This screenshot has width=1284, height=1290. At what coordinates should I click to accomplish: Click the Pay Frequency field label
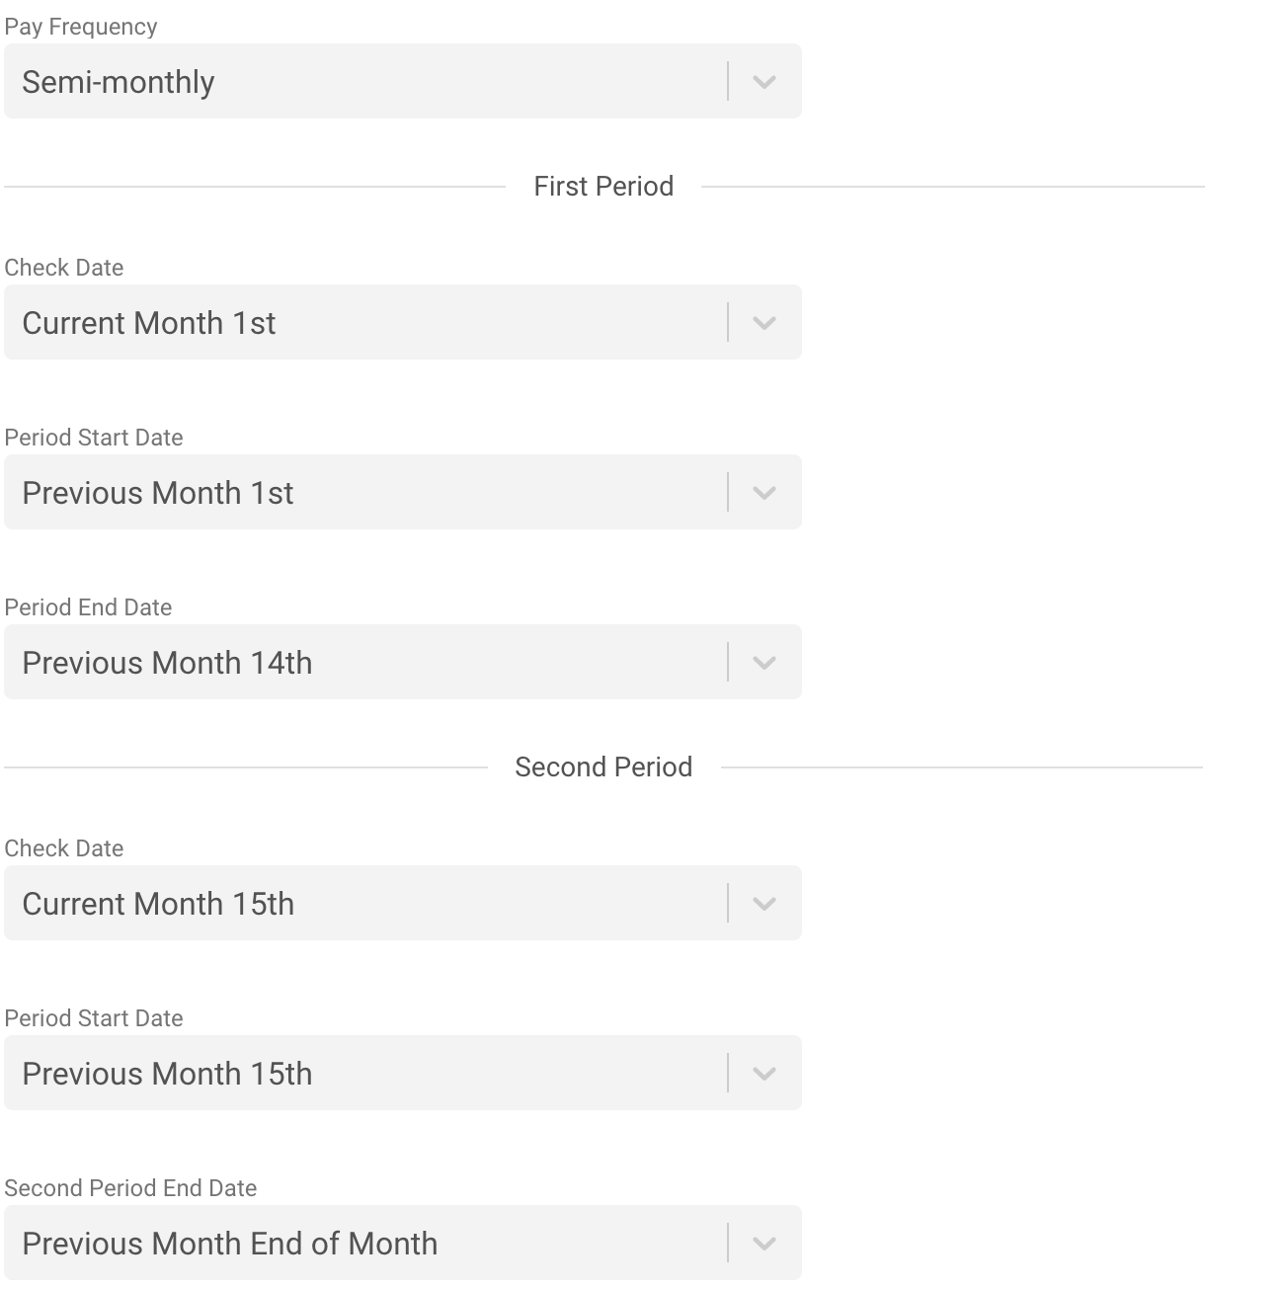[x=81, y=27]
